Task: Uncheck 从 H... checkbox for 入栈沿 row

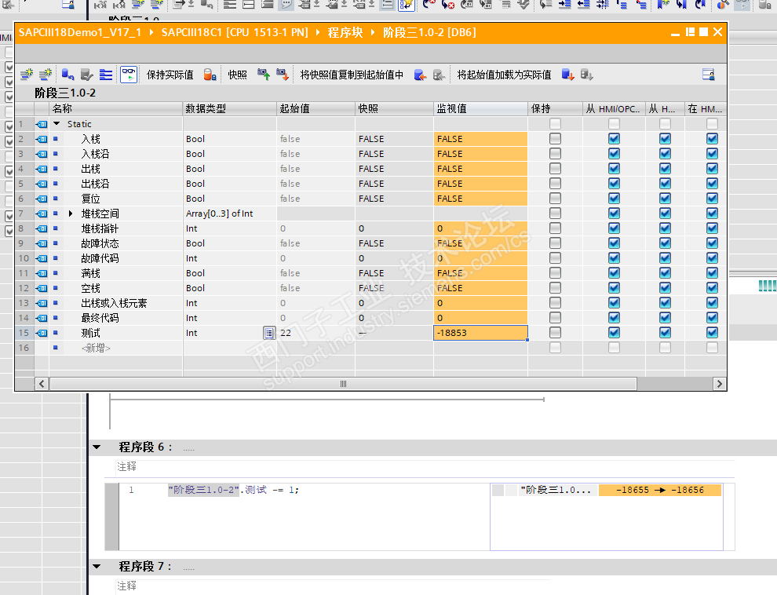Action: coord(665,154)
